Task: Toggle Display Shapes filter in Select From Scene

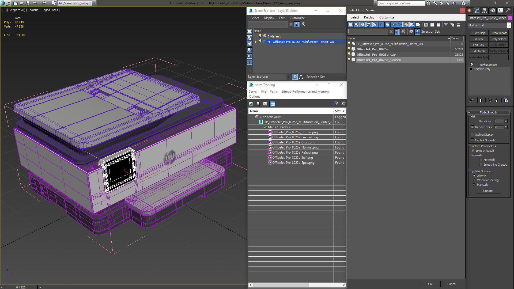Action: (357, 25)
